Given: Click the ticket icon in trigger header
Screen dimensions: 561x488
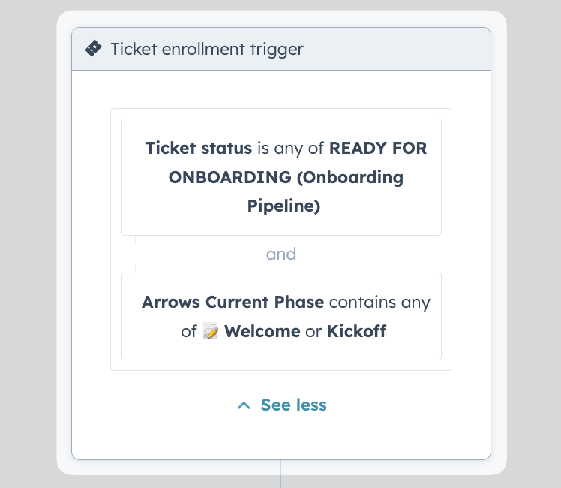Looking at the screenshot, I should 94,48.
